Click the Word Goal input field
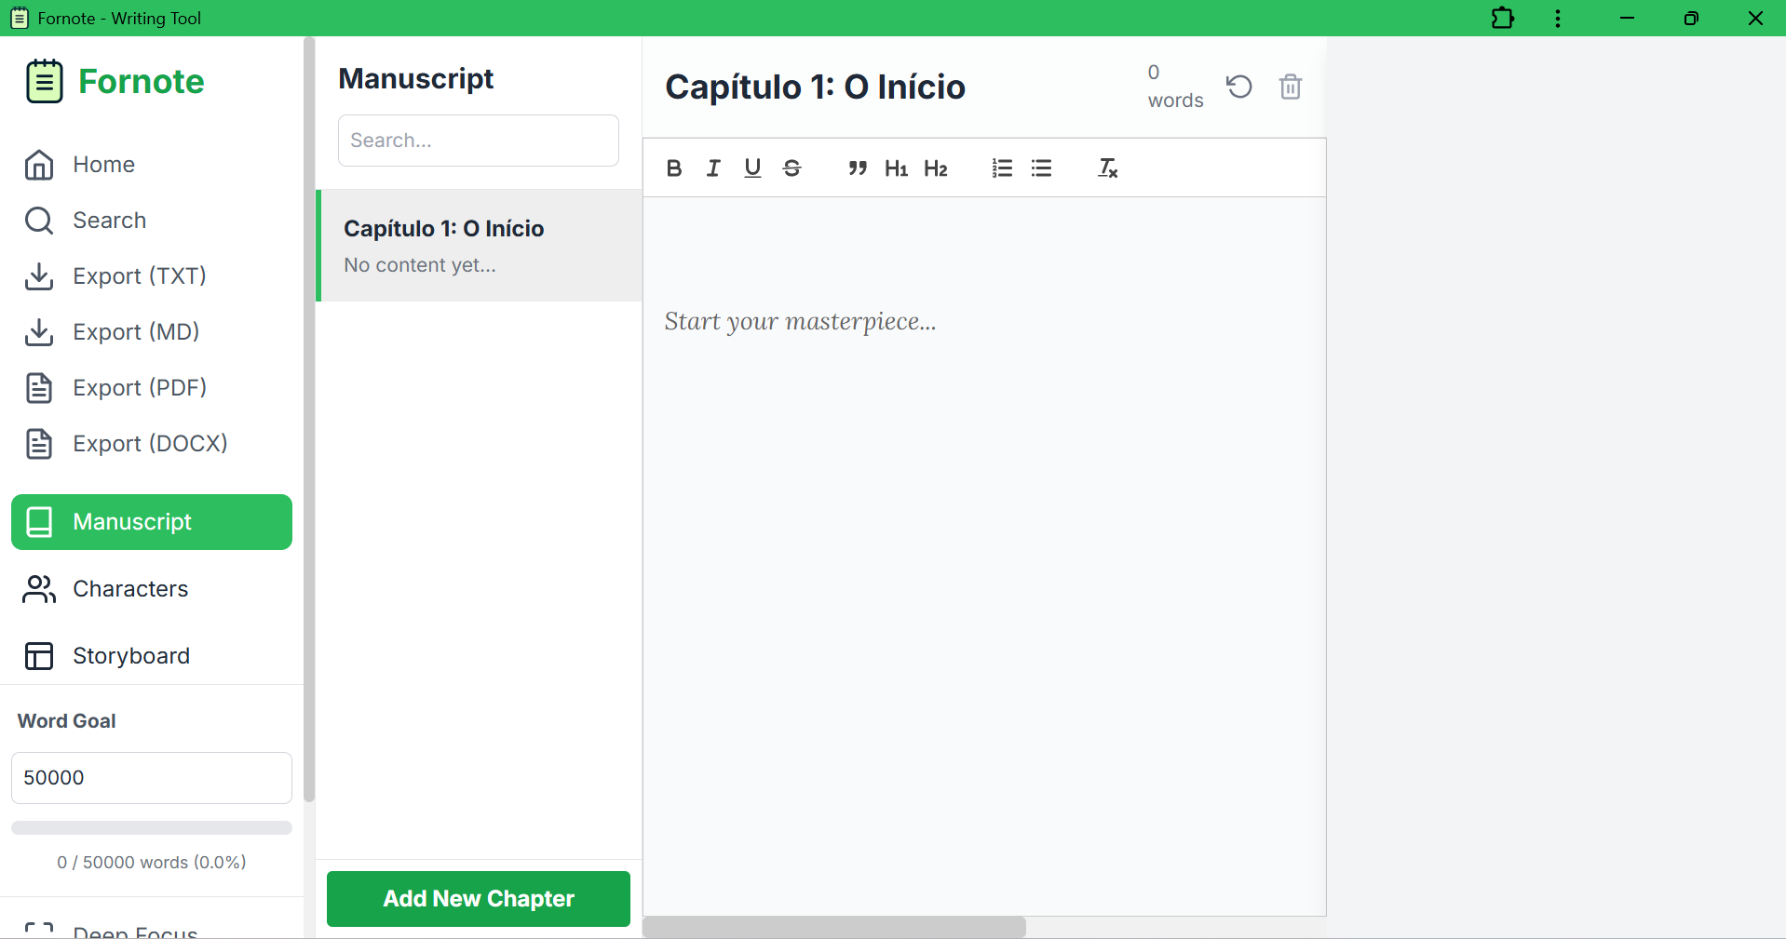1786x939 pixels. [152, 778]
